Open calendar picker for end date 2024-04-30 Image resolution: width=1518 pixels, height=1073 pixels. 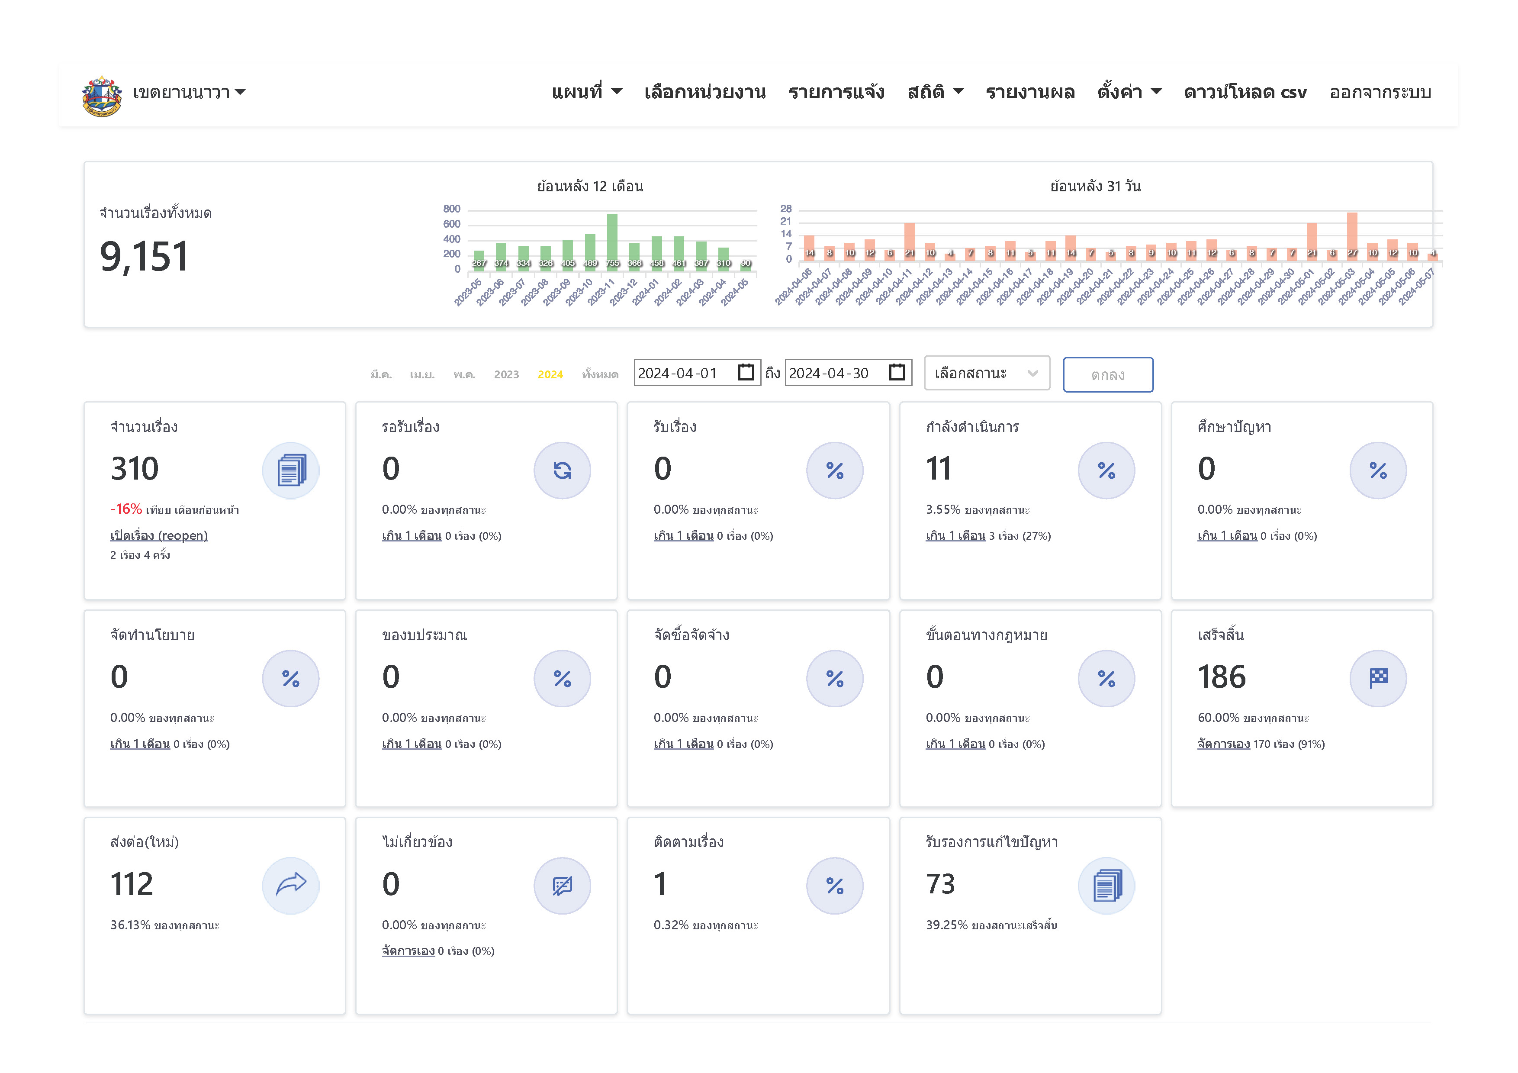[897, 373]
